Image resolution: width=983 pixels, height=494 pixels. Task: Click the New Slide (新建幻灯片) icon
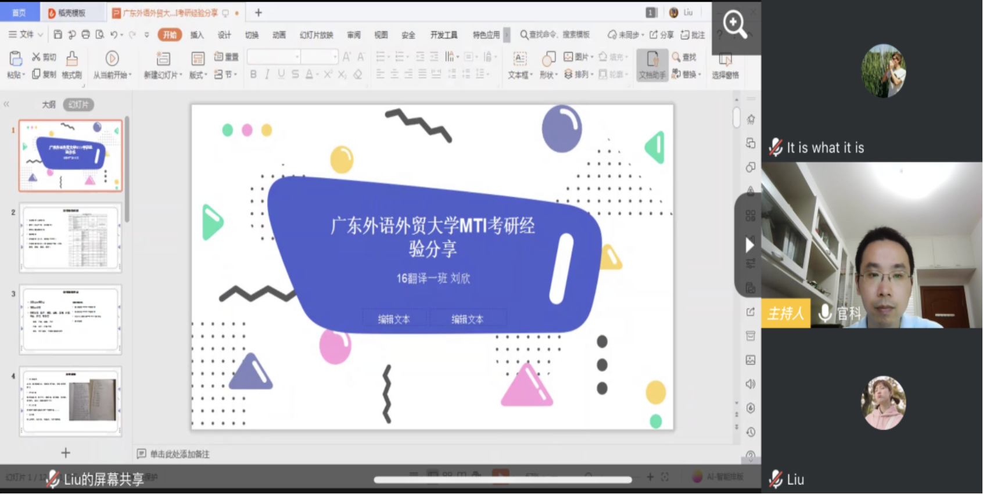(x=163, y=59)
